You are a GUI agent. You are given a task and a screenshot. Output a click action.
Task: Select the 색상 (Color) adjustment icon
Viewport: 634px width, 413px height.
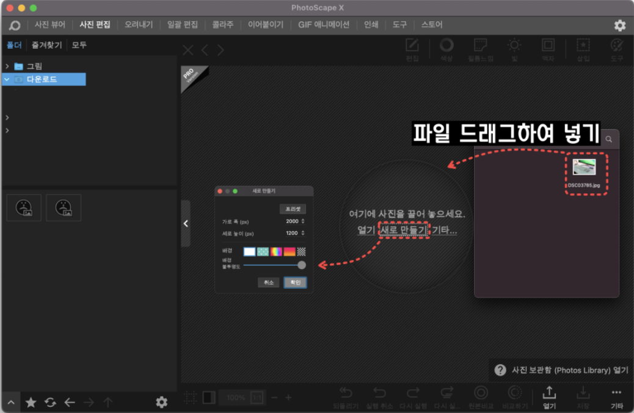(x=446, y=49)
